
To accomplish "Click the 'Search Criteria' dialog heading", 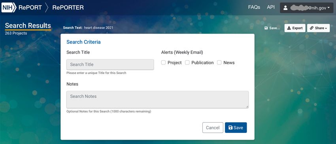I will 83,42.
